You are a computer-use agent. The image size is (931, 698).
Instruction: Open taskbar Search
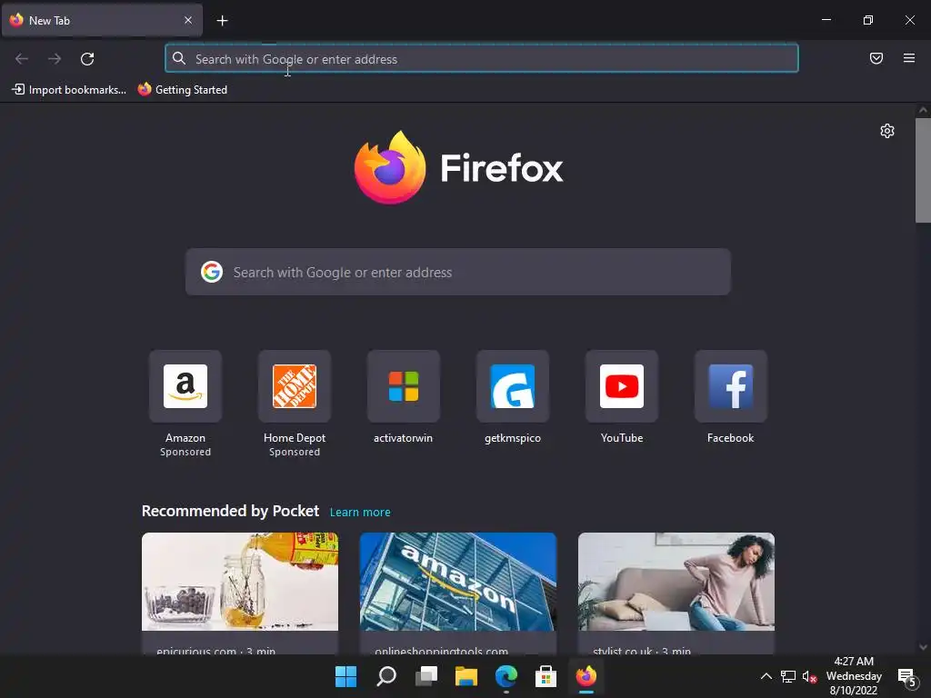[385, 676]
